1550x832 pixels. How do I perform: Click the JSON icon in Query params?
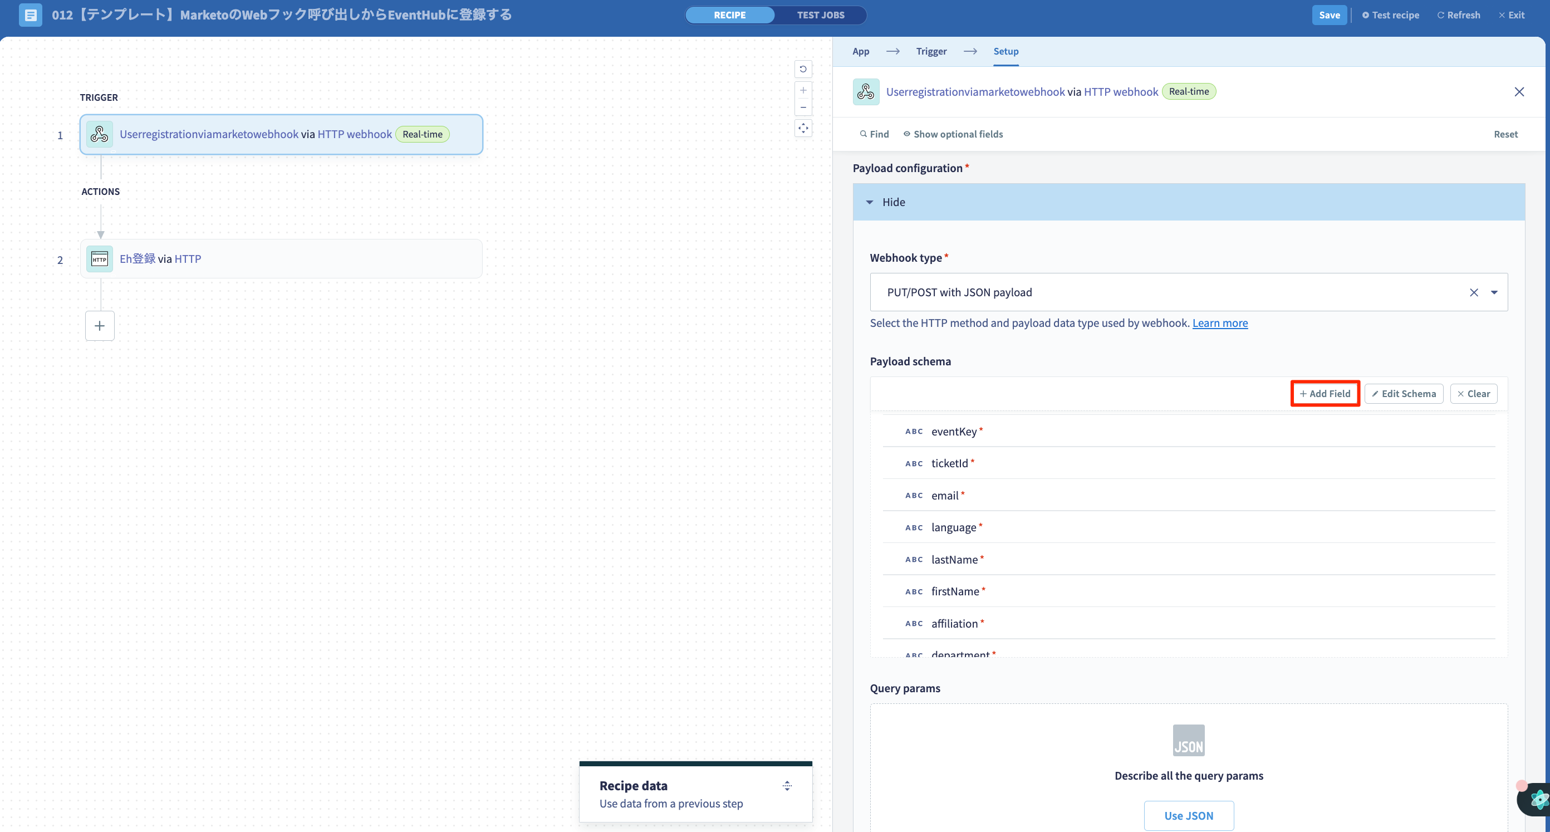click(1189, 741)
